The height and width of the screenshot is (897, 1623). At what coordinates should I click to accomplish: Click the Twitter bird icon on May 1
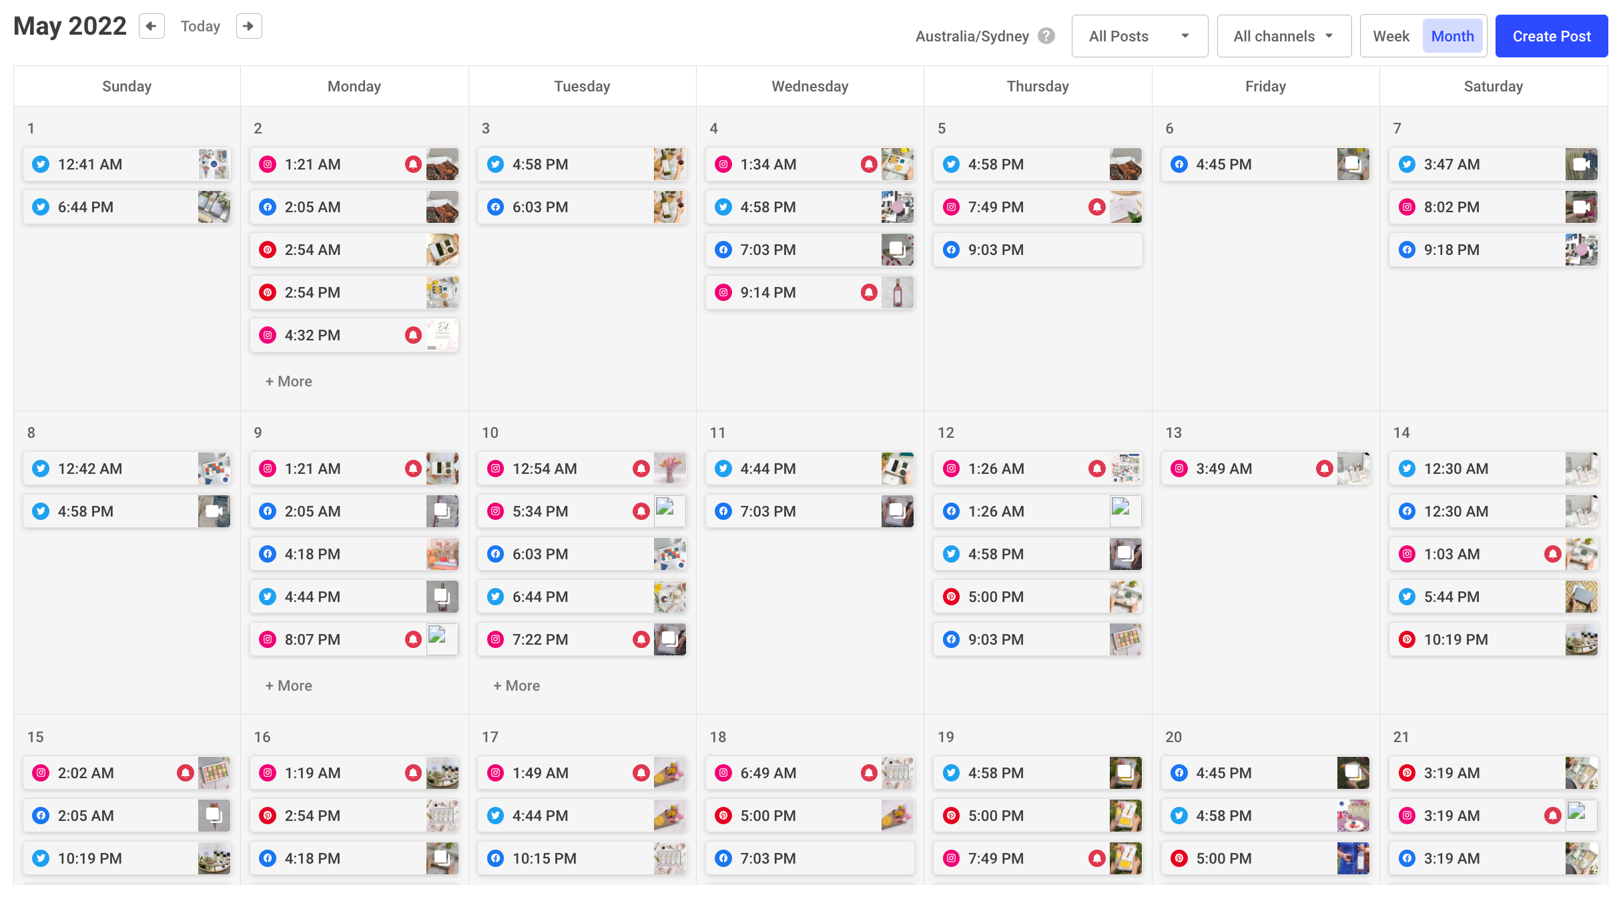pyautogui.click(x=41, y=164)
